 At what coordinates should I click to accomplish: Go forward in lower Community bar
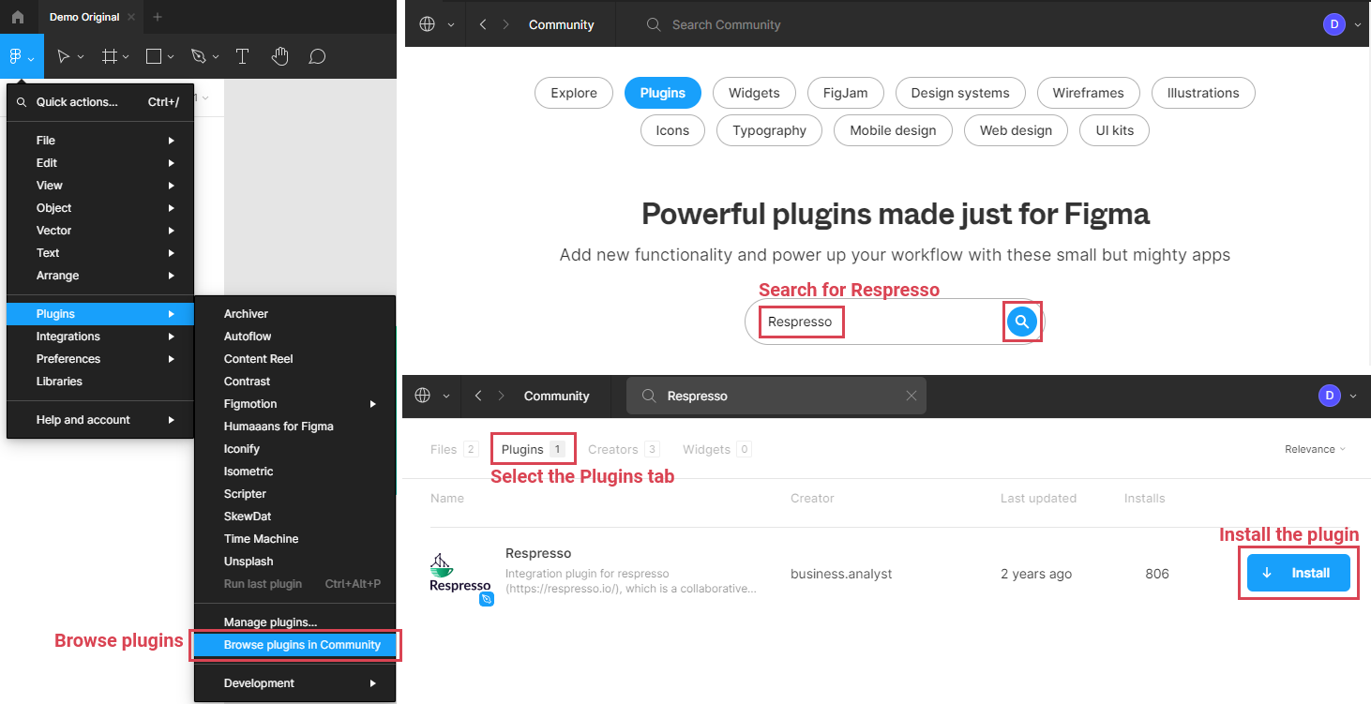[502, 396]
